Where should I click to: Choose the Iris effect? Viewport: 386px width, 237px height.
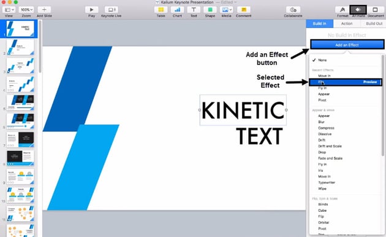point(320,170)
